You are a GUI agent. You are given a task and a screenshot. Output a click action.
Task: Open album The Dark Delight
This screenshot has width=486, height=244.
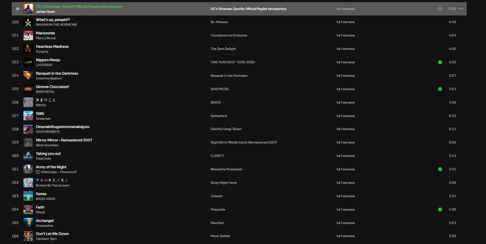point(223,49)
